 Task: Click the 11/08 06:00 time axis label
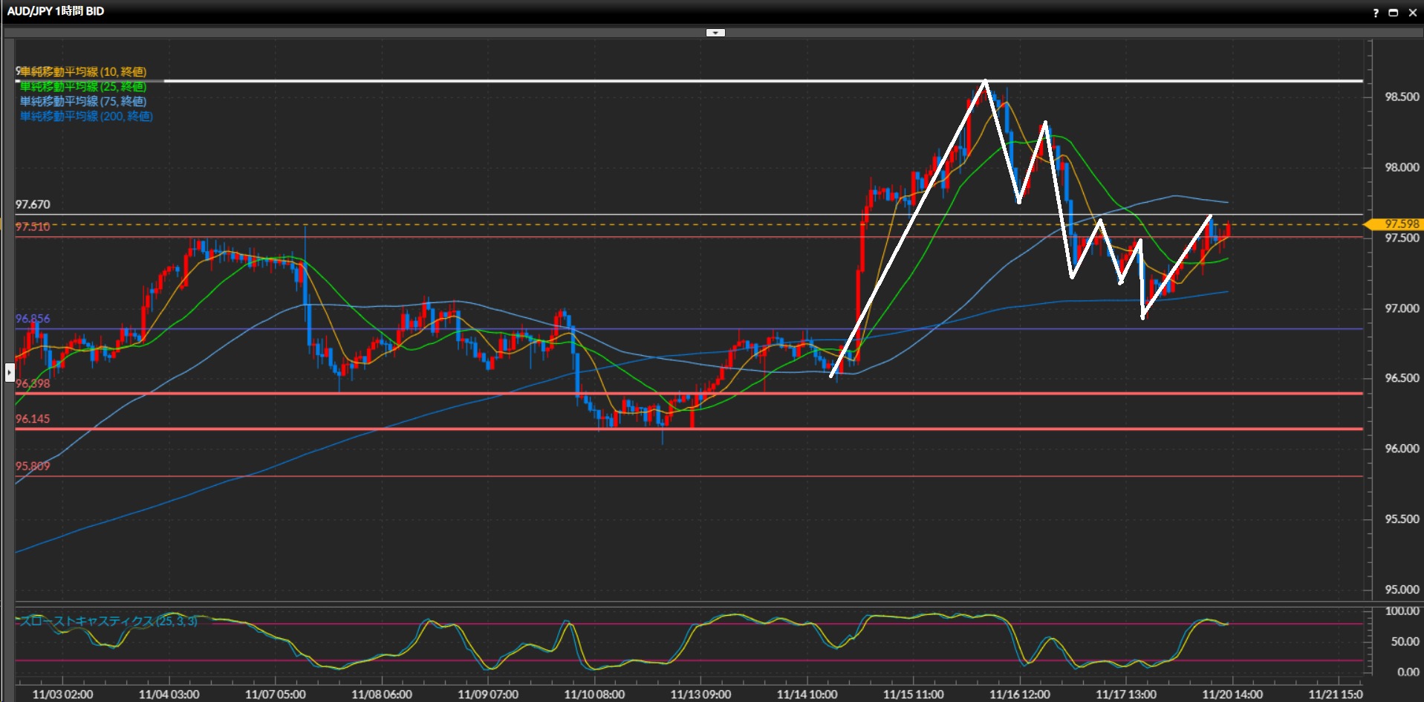[381, 694]
